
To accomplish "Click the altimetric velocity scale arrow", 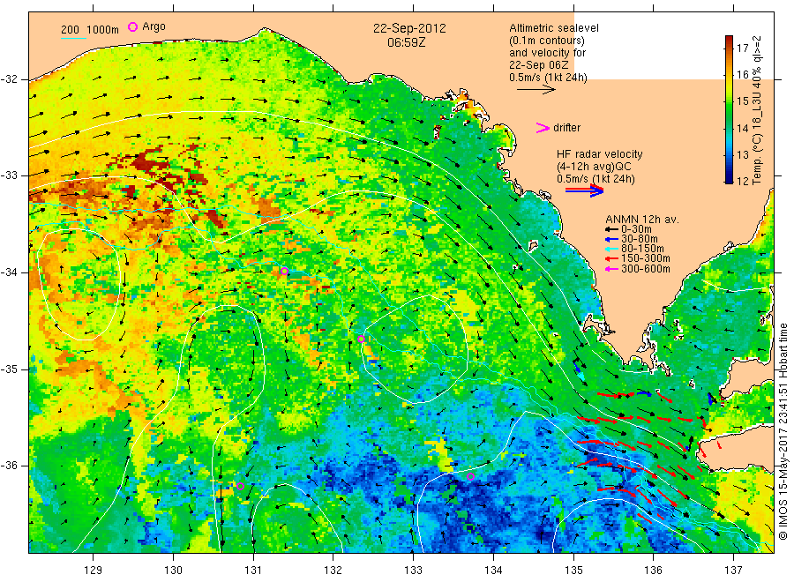I will click(x=536, y=90).
